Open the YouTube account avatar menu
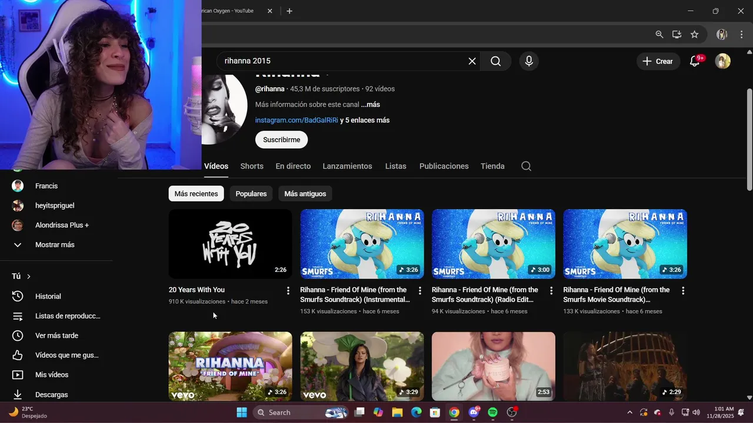 tap(722, 61)
